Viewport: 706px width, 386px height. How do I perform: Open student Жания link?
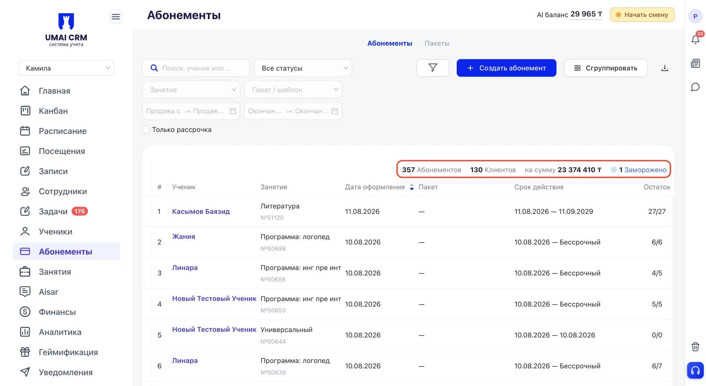(183, 237)
